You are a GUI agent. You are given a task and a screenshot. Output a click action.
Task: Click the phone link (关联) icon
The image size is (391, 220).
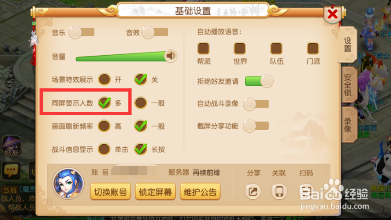point(279,191)
